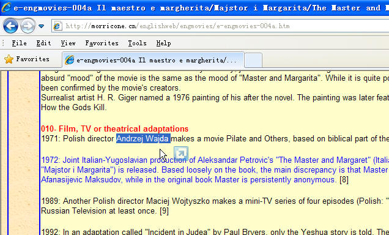Click the highlighted name Andrzej Wajda

coord(143,138)
